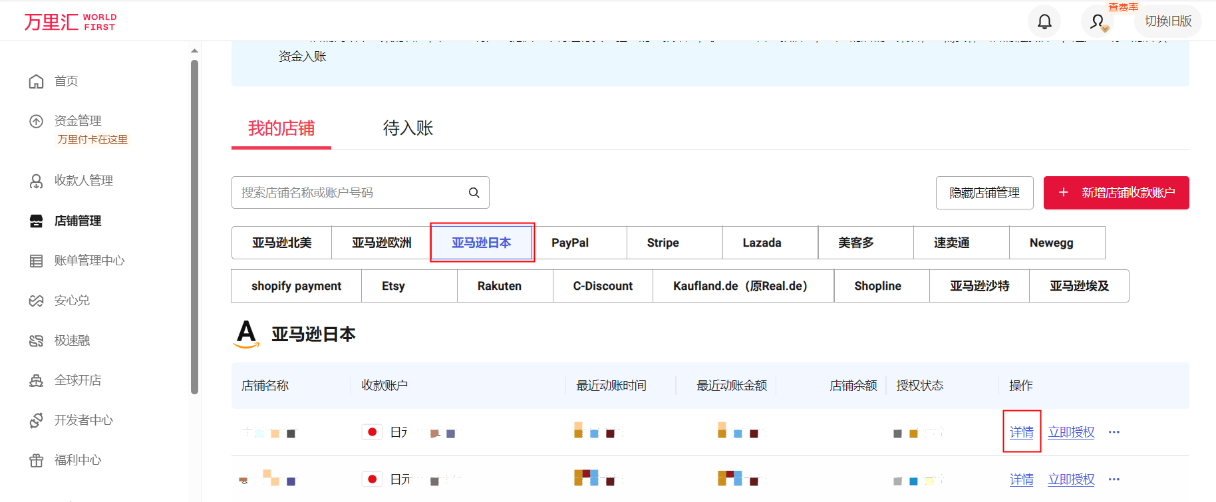Click the 首页 home icon in sidebar
This screenshot has width=1216, height=502.
36,81
